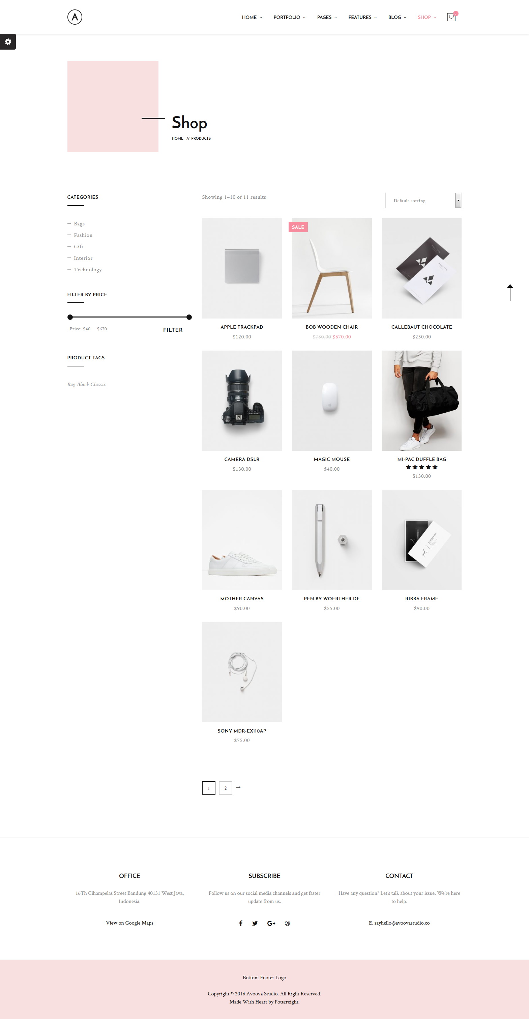The image size is (529, 1019).
Task: Open the Pages menu item
Action: tap(327, 17)
